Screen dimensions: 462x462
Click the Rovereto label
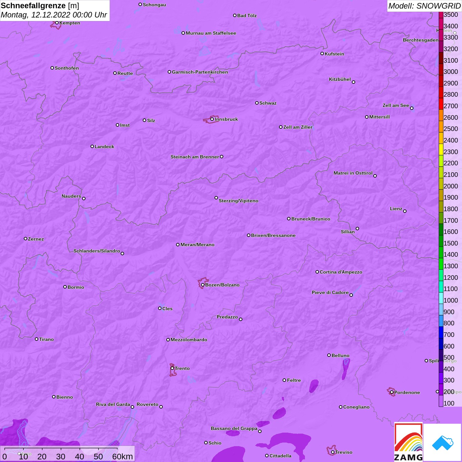(x=148, y=404)
